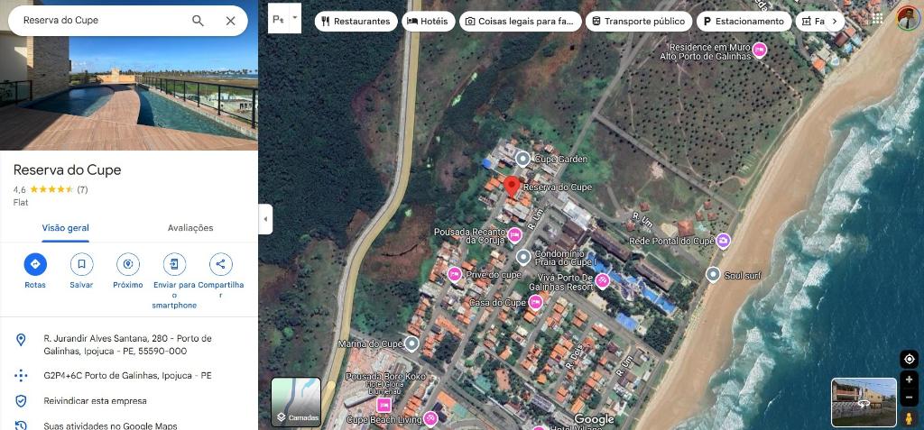The width and height of the screenshot is (924, 430).
Task: Open the Street View preview thumbnail
Action: pyautogui.click(x=864, y=402)
